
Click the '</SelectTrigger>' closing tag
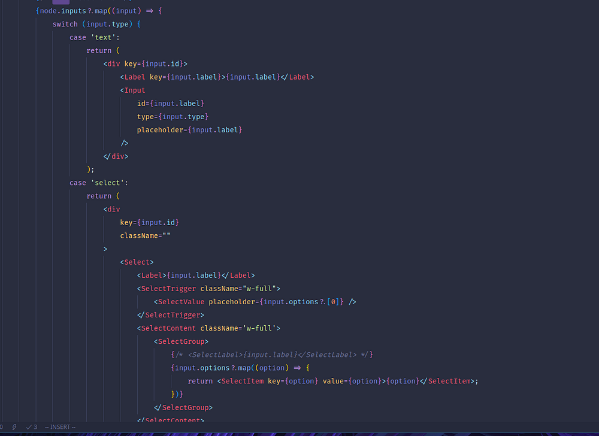170,316
